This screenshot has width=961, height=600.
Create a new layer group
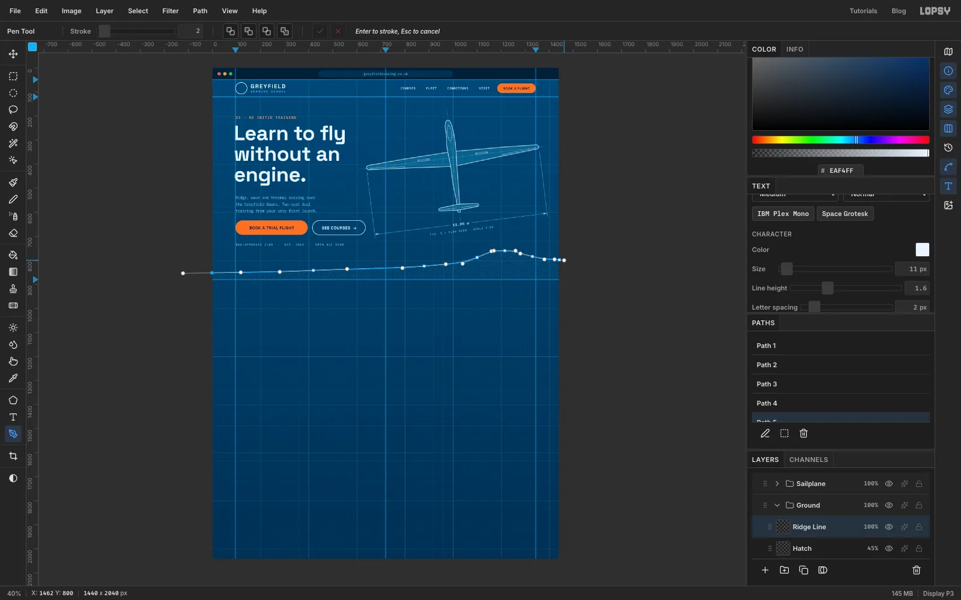pyautogui.click(x=784, y=570)
